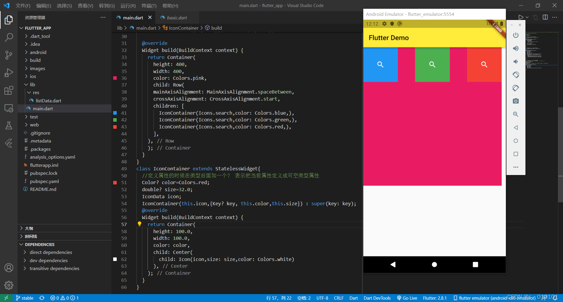Screen dimensions: 563x302
Task: Open the 查看(V) menu
Action: [x=85, y=6]
